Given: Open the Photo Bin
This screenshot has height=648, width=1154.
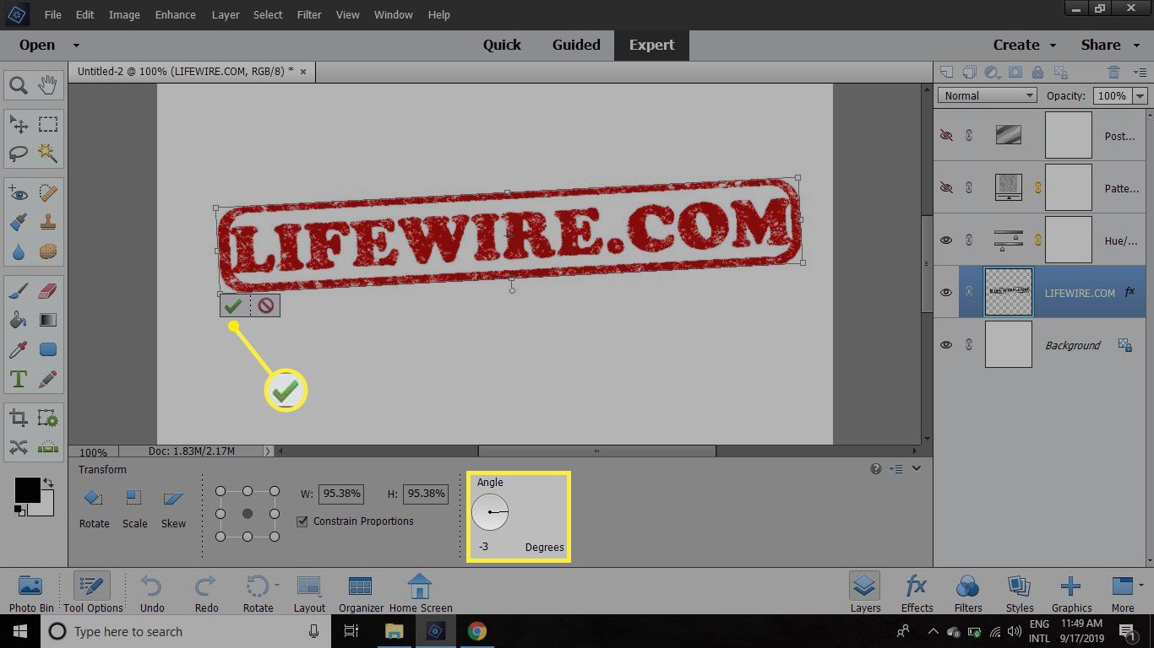Looking at the screenshot, I should coord(31,593).
